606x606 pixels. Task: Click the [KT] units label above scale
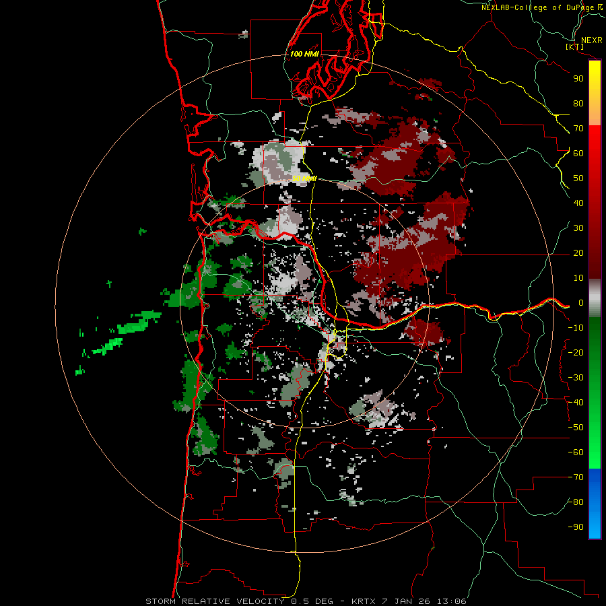click(x=575, y=46)
